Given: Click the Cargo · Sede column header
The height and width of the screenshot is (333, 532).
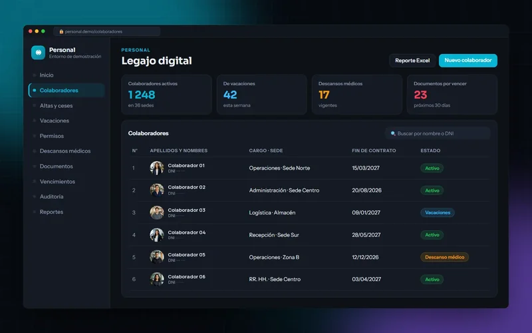Looking at the screenshot, I should click(266, 151).
